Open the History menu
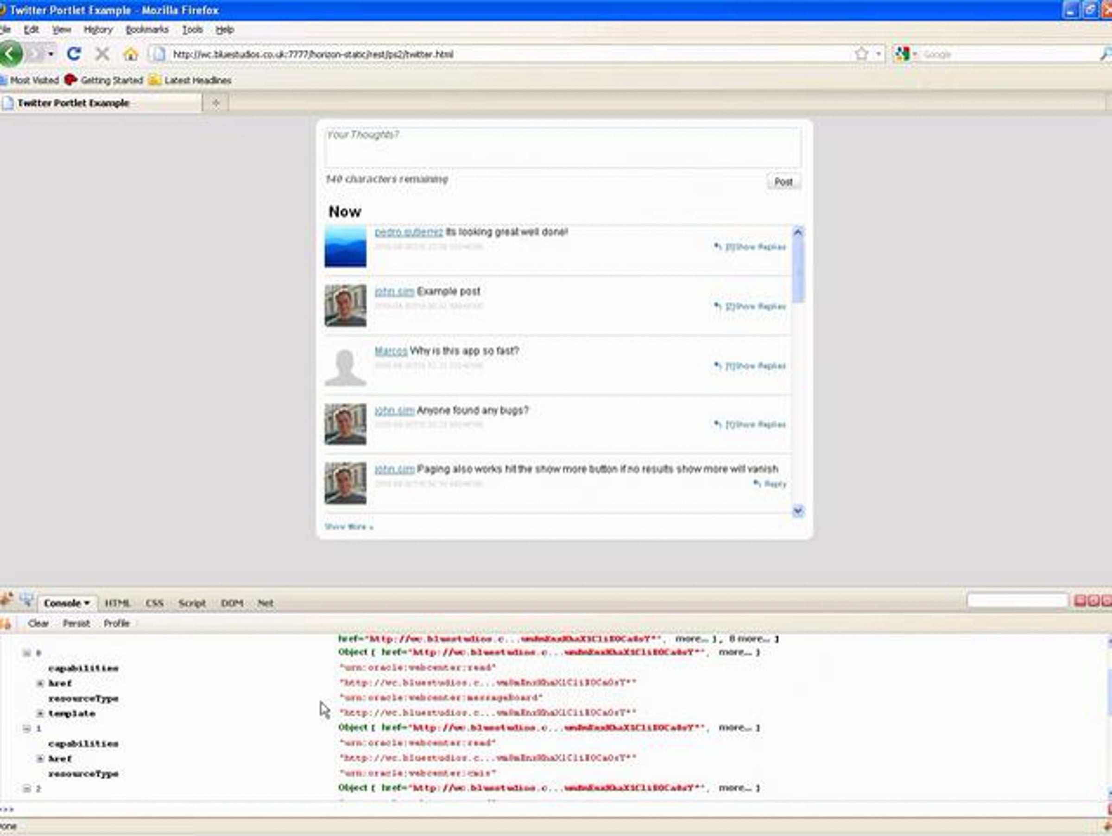Image resolution: width=1112 pixels, height=836 pixels. point(98,30)
